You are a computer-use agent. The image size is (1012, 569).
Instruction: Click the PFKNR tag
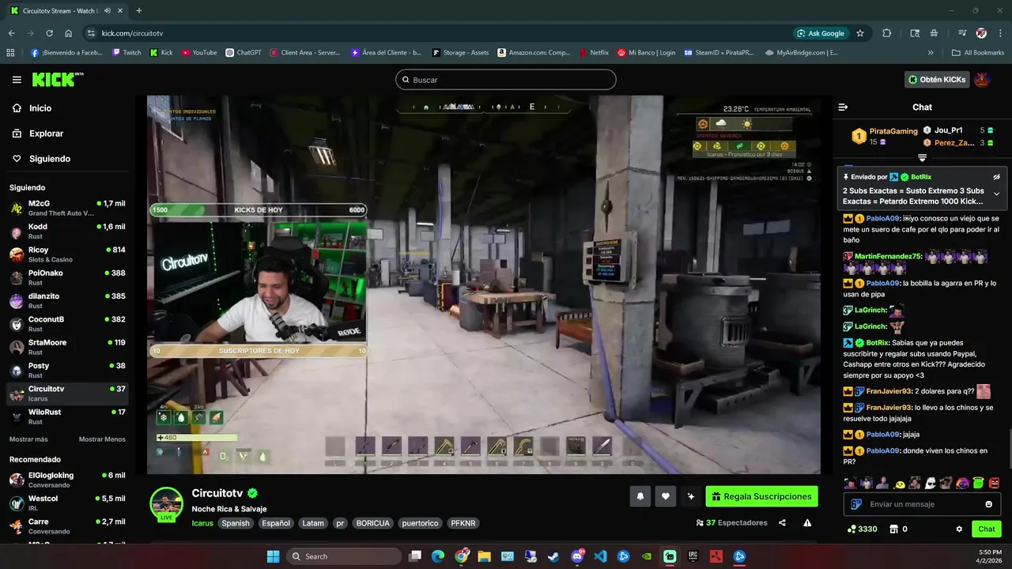463,523
